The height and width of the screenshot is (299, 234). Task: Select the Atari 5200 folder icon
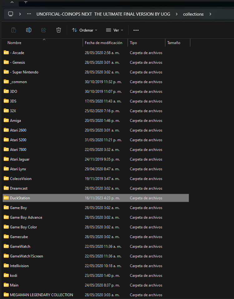[x=6, y=140]
